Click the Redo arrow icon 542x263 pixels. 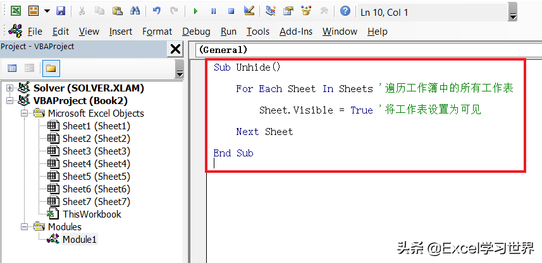click(x=174, y=11)
